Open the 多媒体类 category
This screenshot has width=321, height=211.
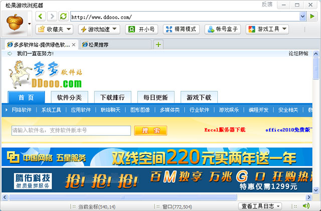pyautogui.click(x=170, y=110)
